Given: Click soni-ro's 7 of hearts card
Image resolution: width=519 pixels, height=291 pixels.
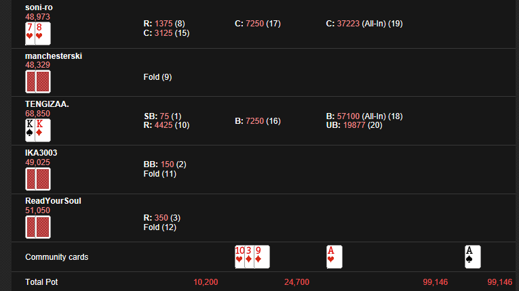Looking at the screenshot, I should [x=30, y=32].
